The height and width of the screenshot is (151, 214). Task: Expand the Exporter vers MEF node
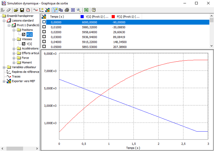point(4,82)
